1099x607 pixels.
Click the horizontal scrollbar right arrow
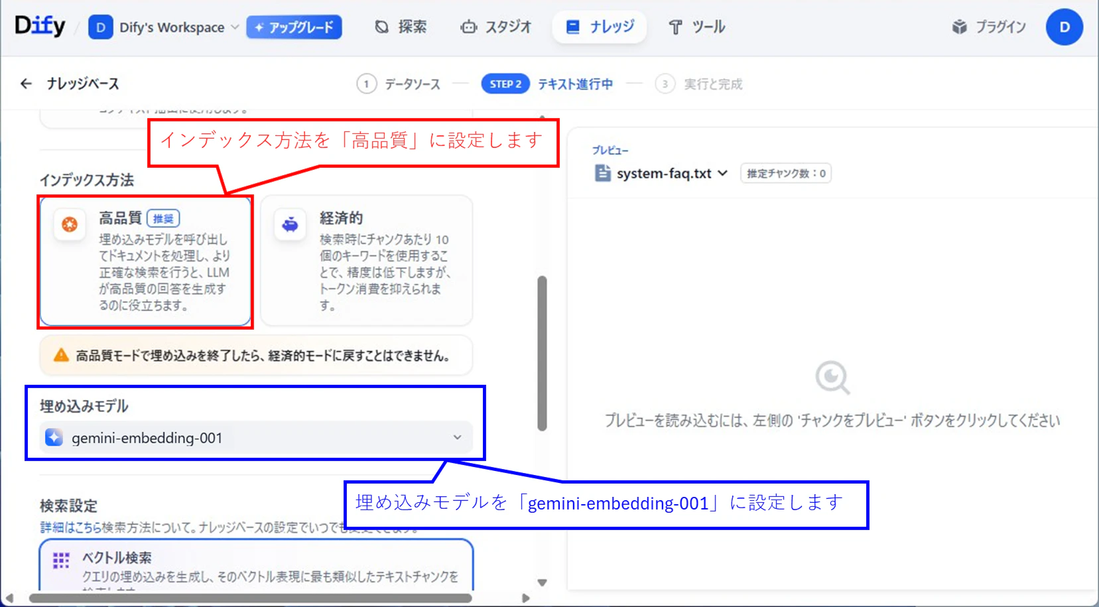click(526, 598)
